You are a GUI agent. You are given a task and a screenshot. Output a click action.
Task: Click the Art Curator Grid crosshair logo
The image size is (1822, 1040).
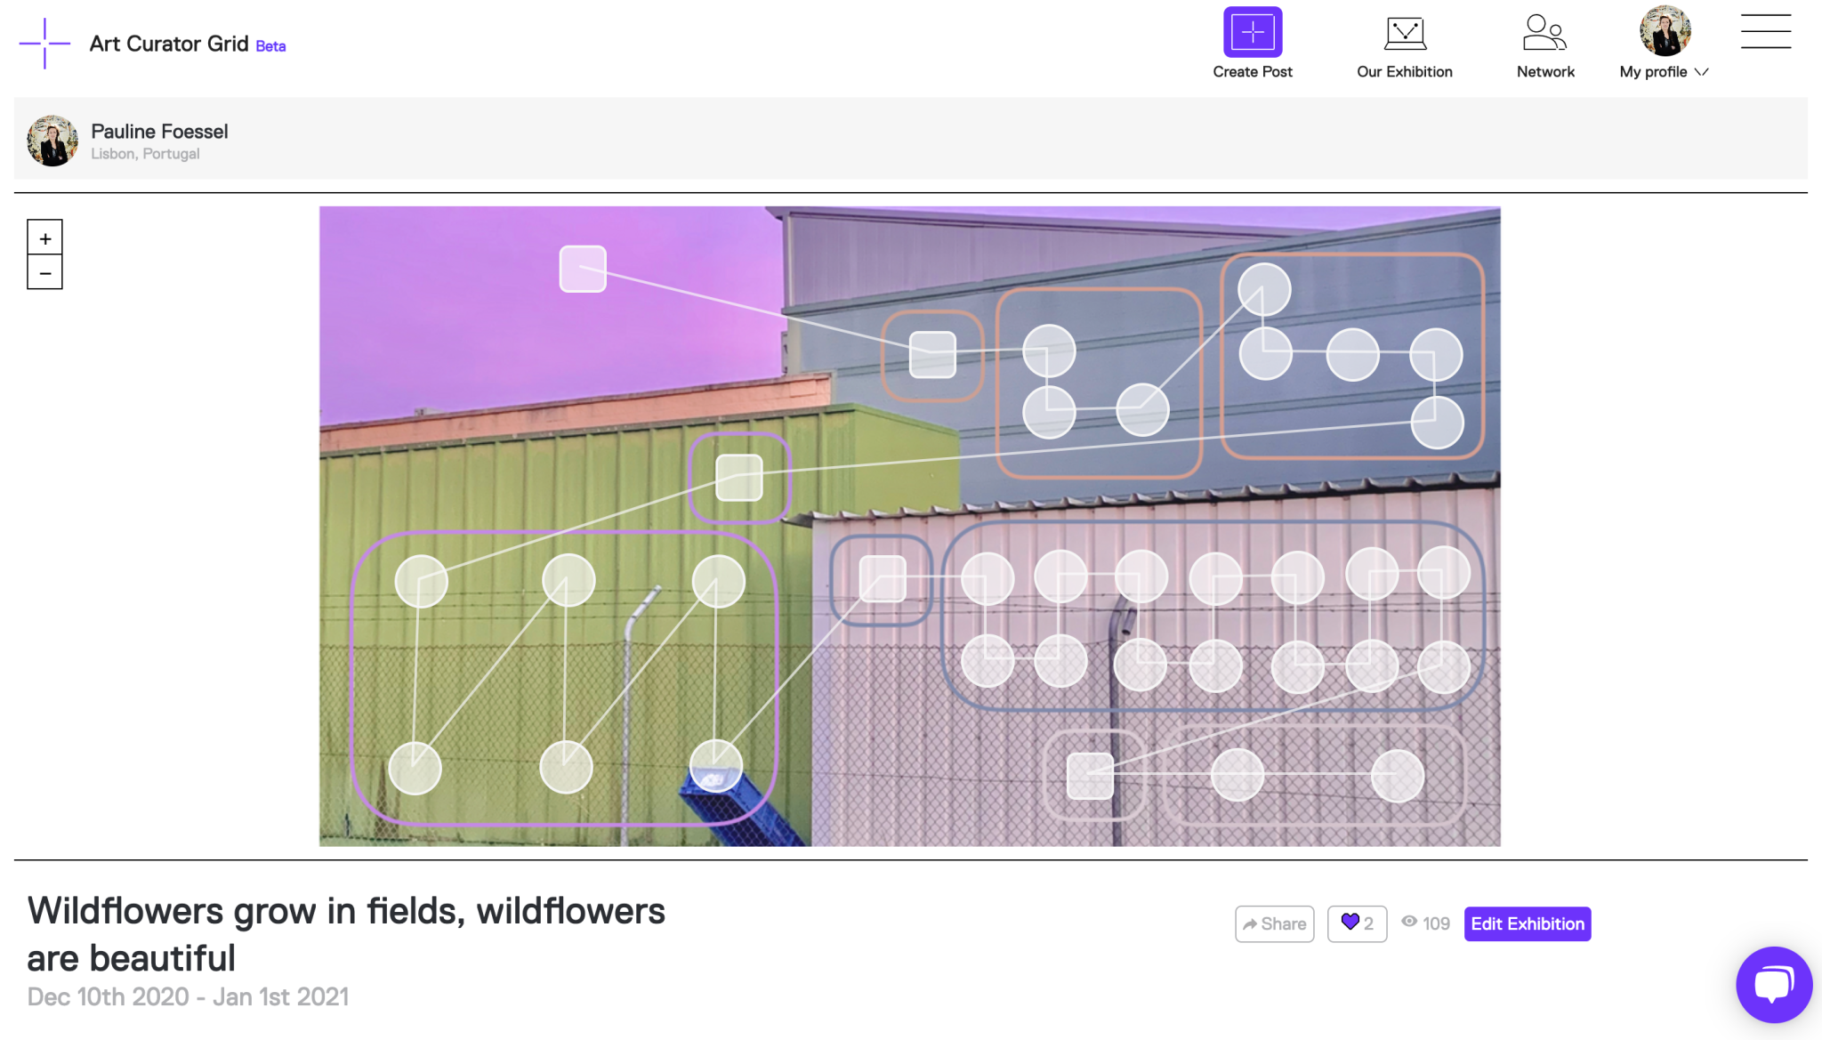point(44,44)
